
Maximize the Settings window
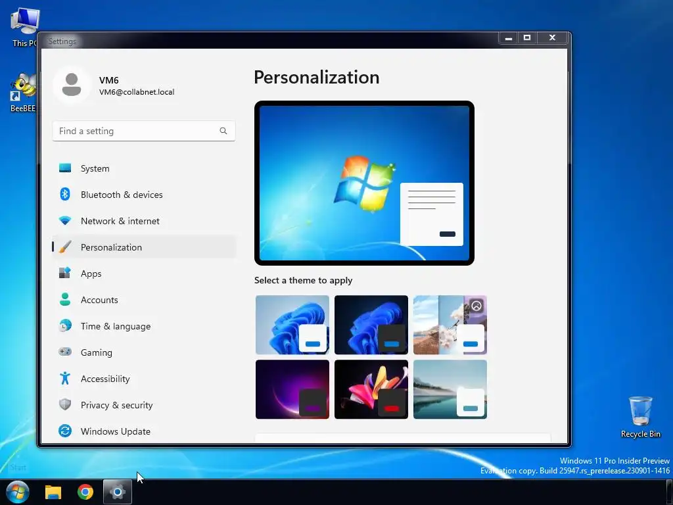click(x=527, y=37)
